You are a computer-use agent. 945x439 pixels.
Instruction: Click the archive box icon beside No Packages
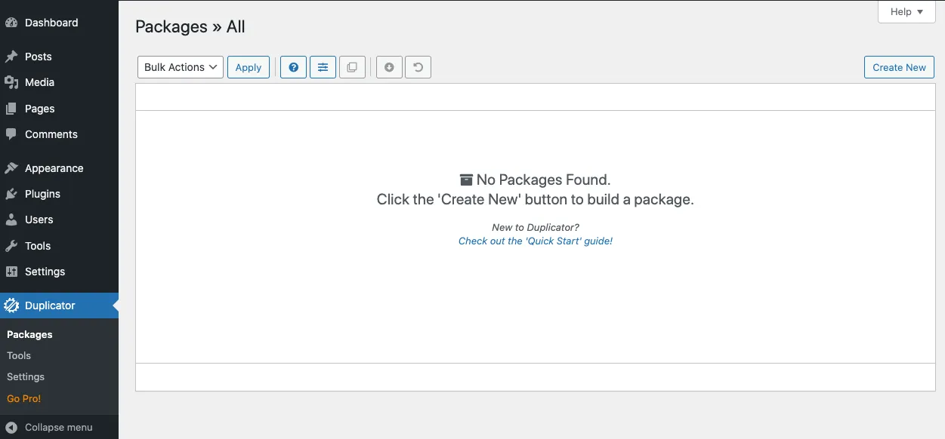click(466, 180)
